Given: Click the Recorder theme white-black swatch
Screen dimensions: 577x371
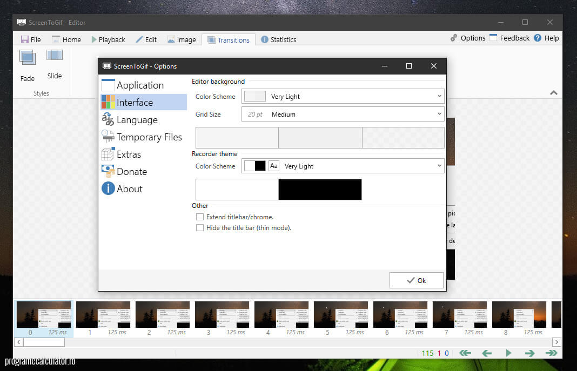Looking at the screenshot, I should pos(255,166).
